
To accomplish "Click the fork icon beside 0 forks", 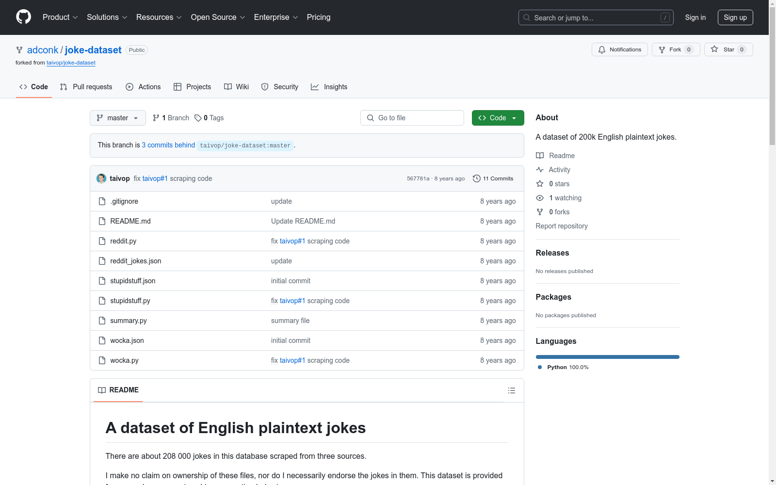I will 540,212.
